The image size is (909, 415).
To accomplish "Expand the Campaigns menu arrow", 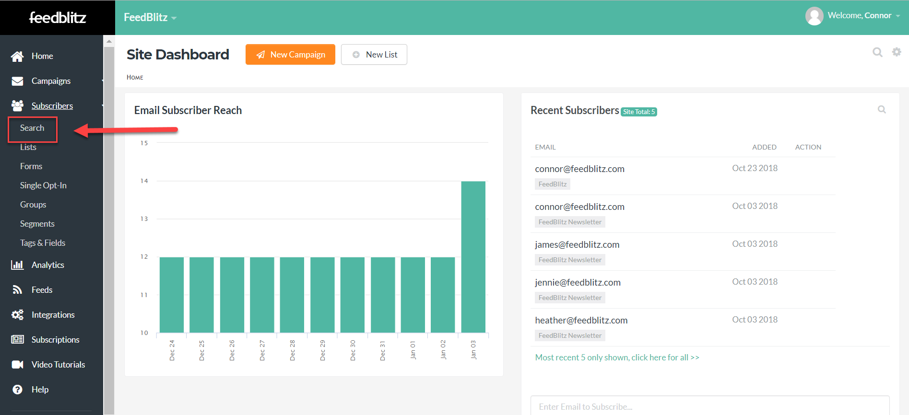I will pyautogui.click(x=102, y=81).
